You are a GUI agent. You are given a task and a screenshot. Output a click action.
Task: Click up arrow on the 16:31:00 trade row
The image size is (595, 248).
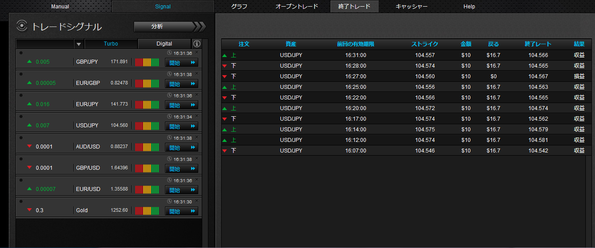click(225, 55)
